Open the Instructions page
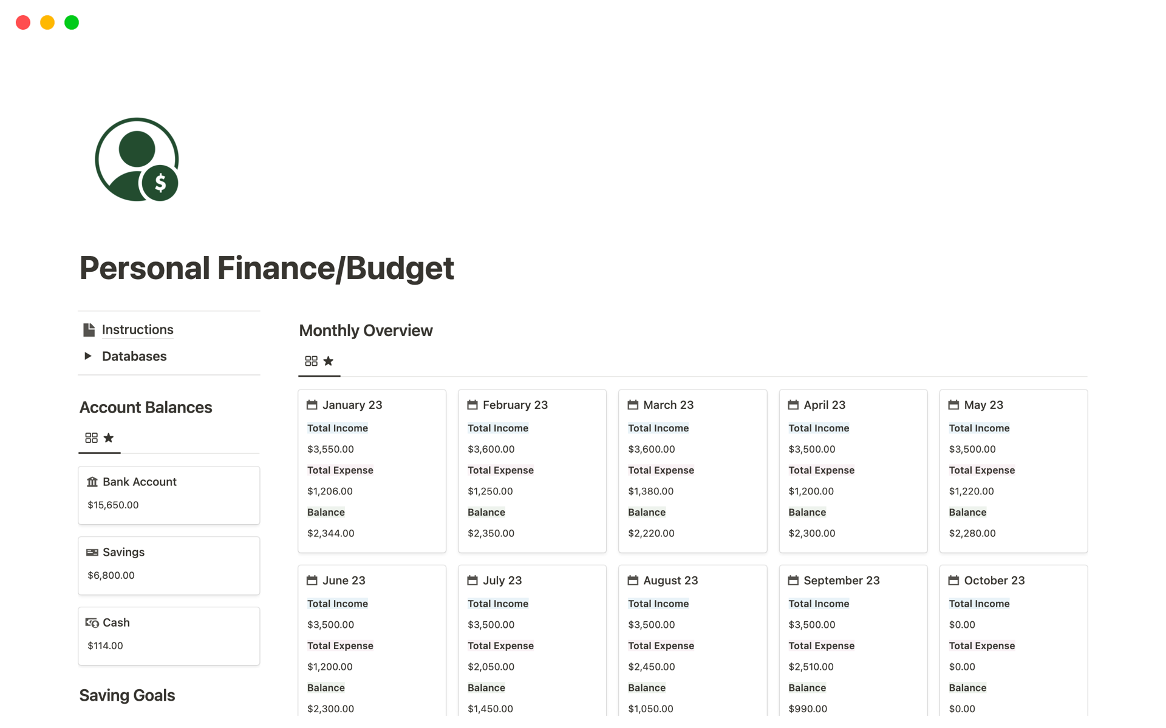 point(138,329)
